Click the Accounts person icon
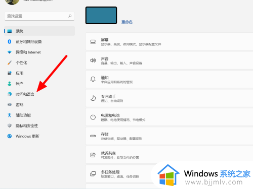The image size is (253, 189). pyautogui.click(x=10, y=84)
